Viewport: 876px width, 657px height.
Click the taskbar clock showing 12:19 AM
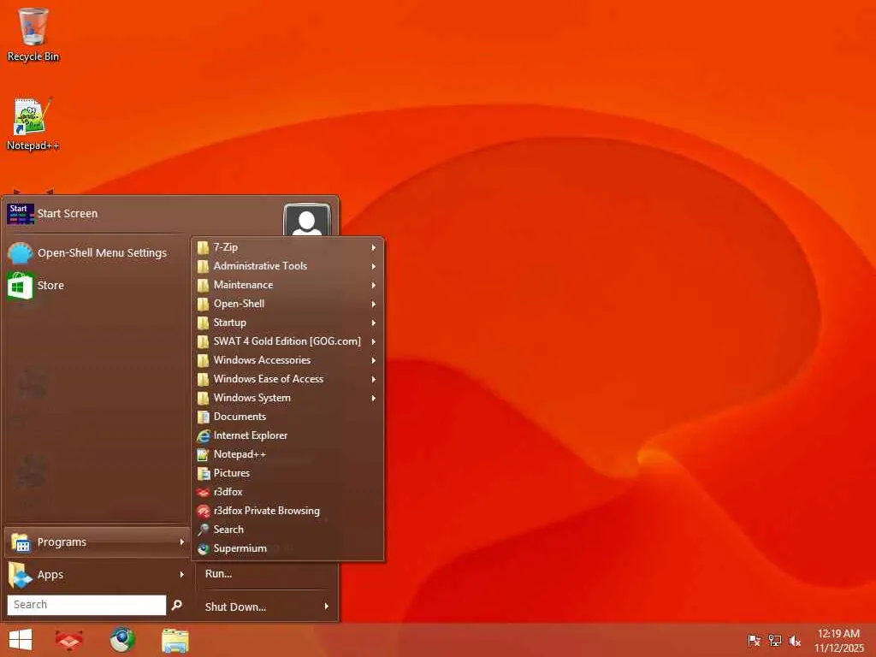[838, 634]
